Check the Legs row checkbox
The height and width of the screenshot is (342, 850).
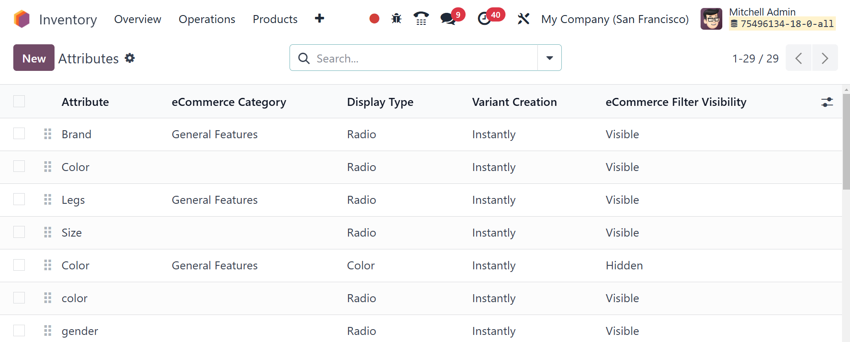19,199
